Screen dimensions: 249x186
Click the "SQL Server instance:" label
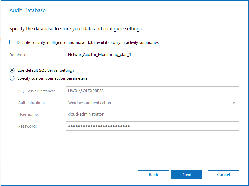coord(36,91)
